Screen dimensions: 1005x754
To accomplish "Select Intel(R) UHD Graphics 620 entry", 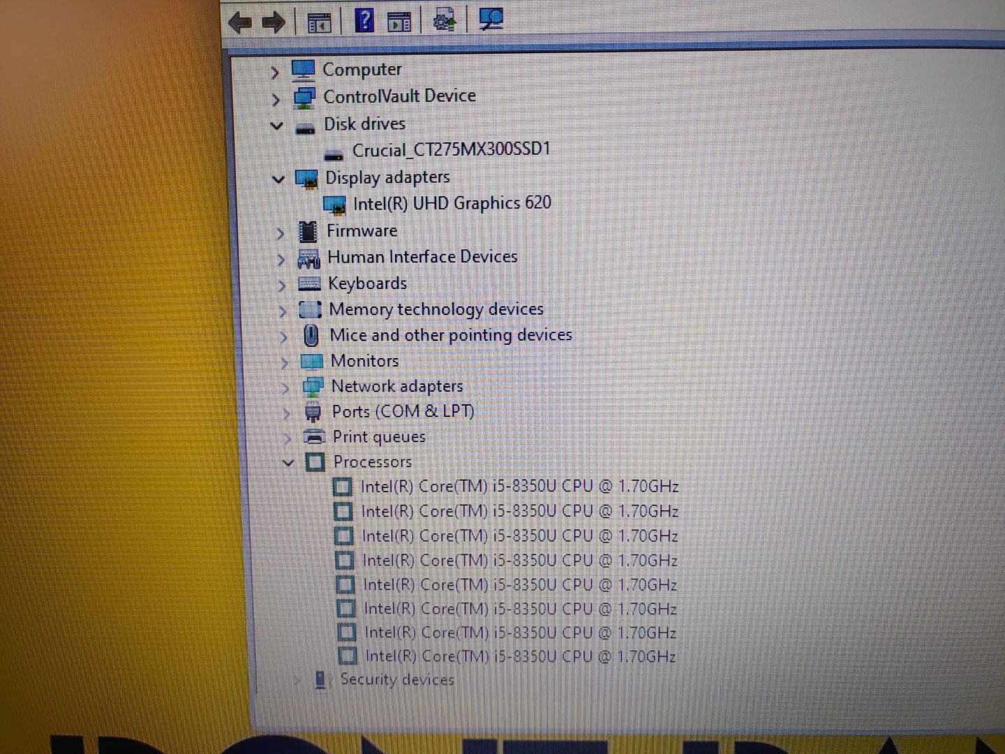I will click(452, 203).
